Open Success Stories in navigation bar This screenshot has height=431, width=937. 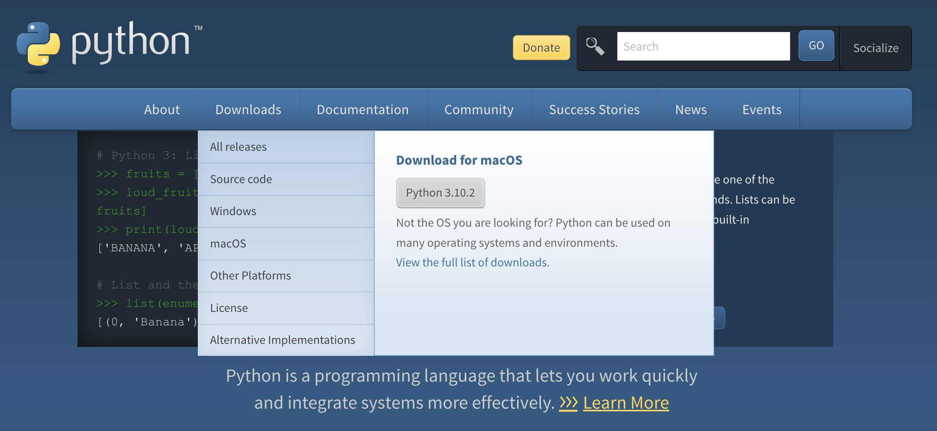594,110
